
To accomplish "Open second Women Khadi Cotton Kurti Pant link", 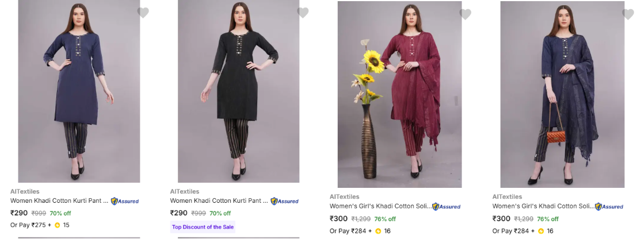I will pos(219,201).
